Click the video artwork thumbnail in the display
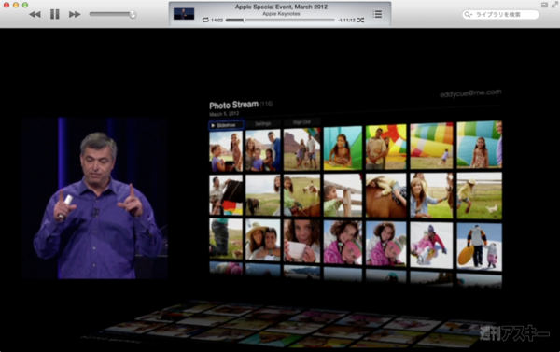 (x=184, y=14)
